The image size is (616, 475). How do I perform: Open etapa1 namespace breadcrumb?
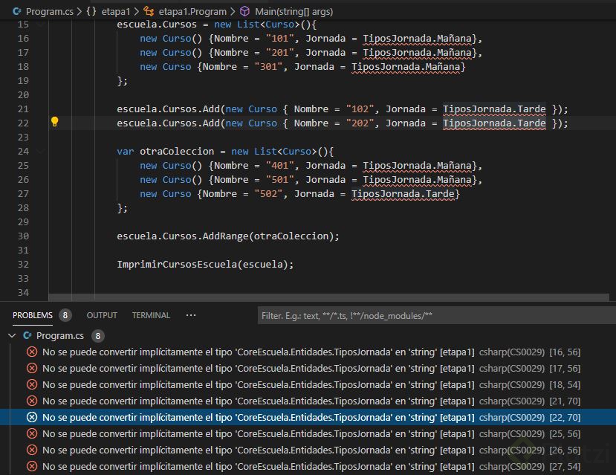pyautogui.click(x=115, y=11)
